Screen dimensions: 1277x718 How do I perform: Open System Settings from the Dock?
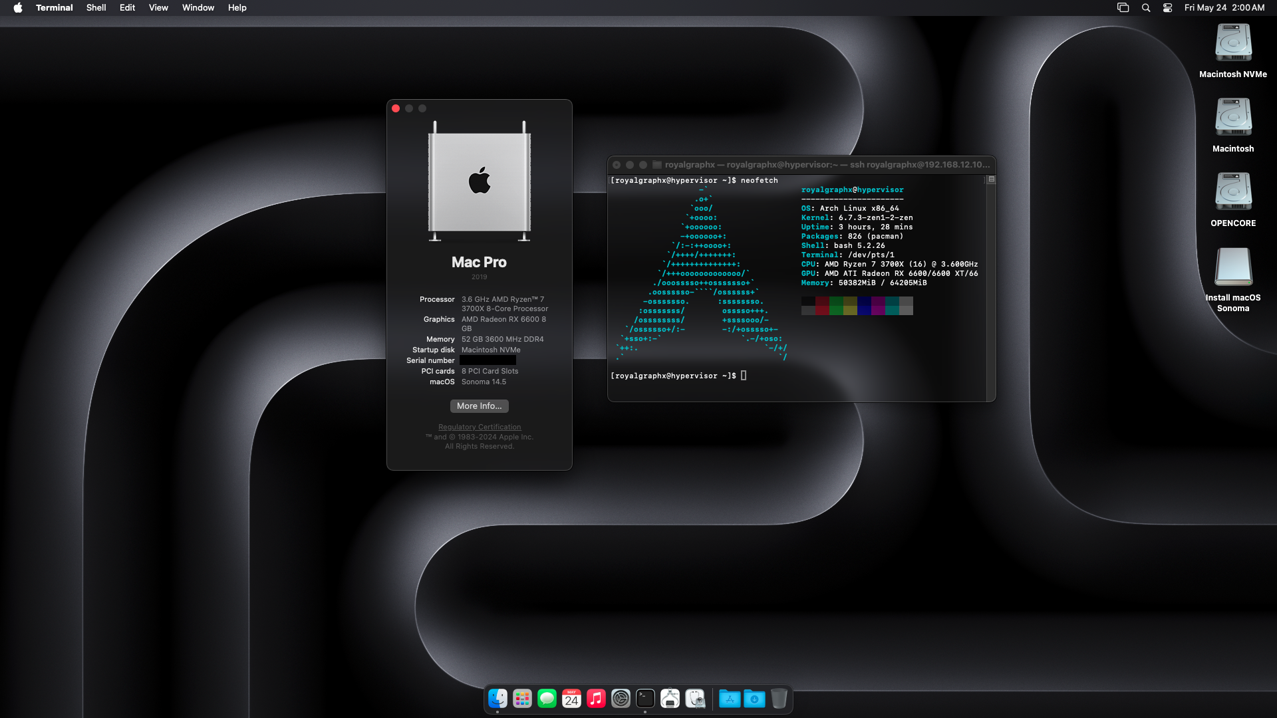click(x=621, y=699)
